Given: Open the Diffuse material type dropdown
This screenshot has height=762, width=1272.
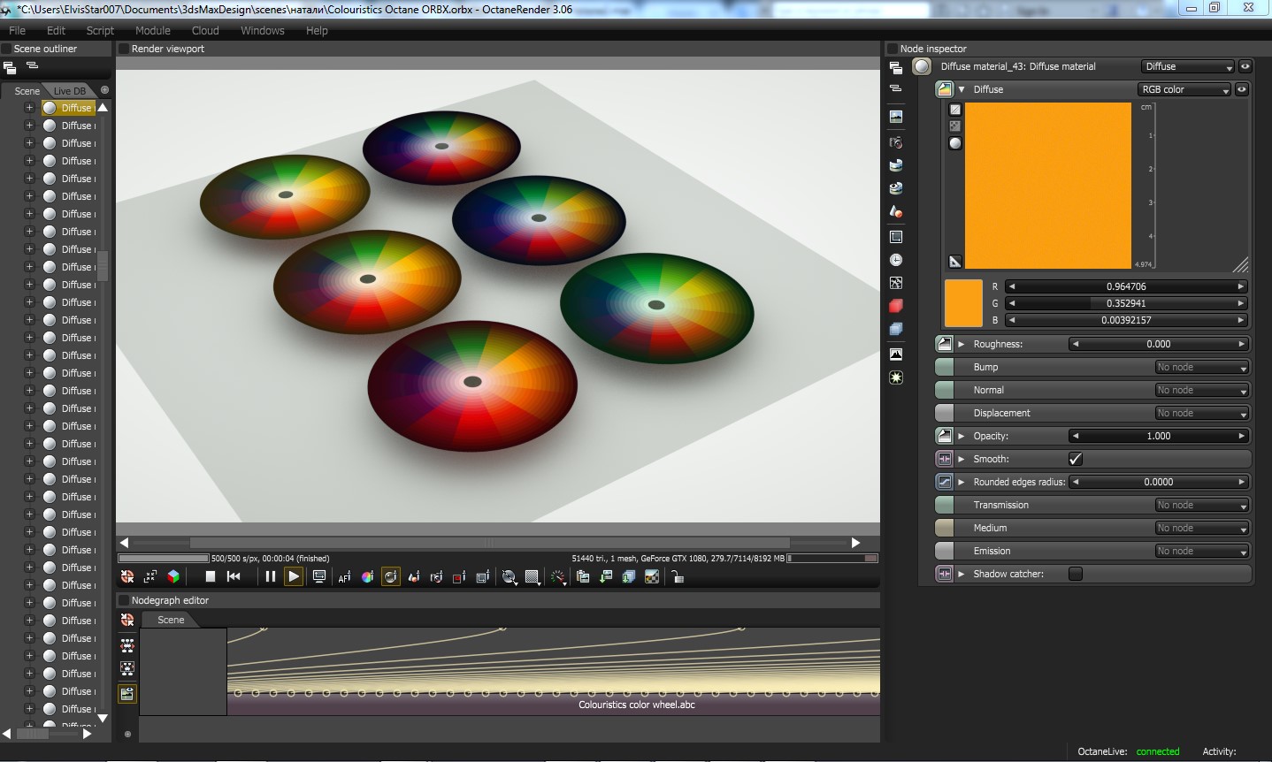Looking at the screenshot, I should tap(1188, 67).
